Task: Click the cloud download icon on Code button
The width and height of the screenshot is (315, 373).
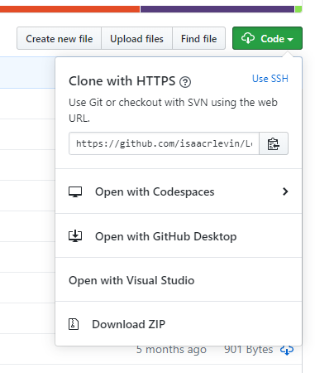Action: 248,38
